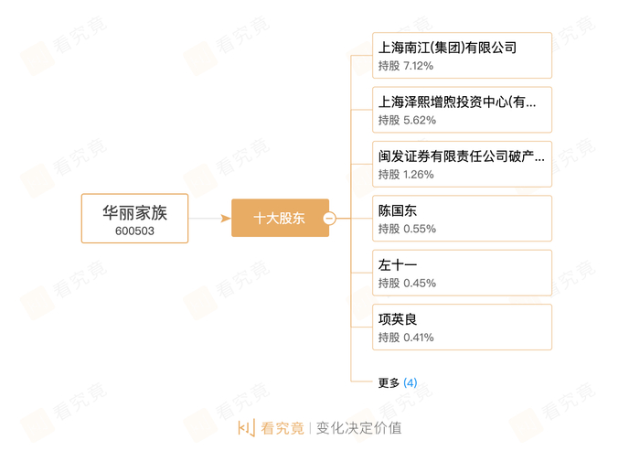Click the stock code 600503

134,231
